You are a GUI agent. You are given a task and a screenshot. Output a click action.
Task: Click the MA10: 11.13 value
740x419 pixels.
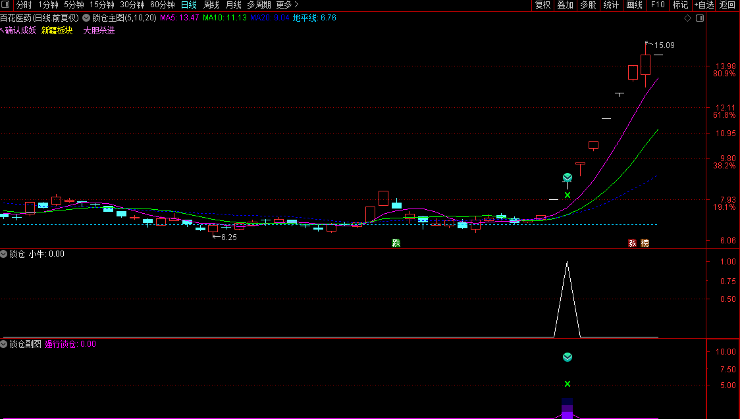pos(225,18)
